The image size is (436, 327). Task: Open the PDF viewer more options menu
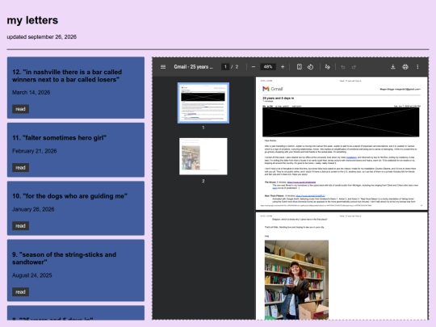pyautogui.click(x=417, y=67)
